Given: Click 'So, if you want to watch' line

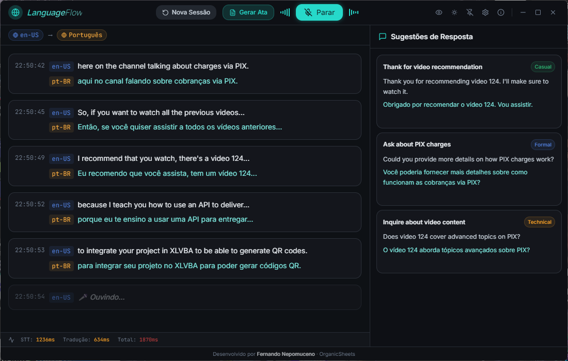Looking at the screenshot, I should point(161,112).
